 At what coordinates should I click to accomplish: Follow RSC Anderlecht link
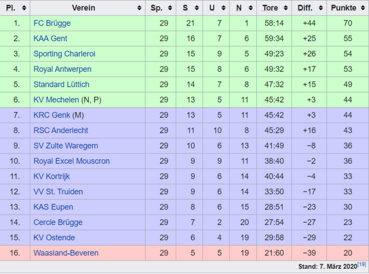pyautogui.click(x=60, y=130)
